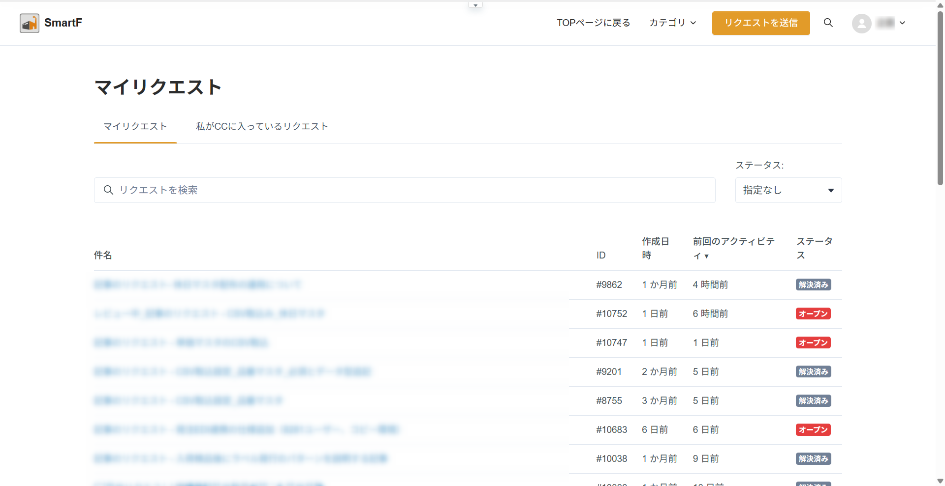
Task: Click the SmartF logo icon
Action: click(30, 23)
